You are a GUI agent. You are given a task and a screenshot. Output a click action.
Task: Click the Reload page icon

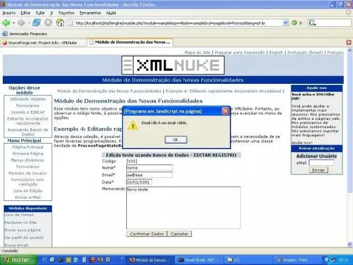click(37, 23)
